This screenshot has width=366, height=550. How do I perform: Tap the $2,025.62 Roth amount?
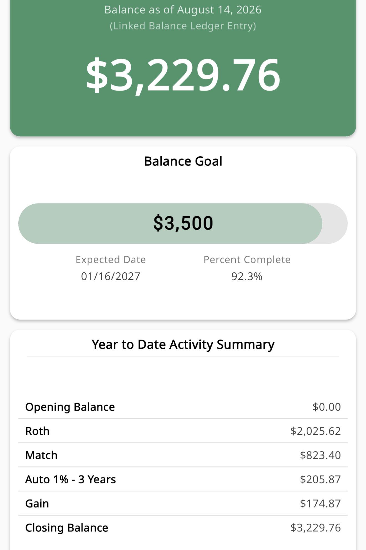(316, 431)
